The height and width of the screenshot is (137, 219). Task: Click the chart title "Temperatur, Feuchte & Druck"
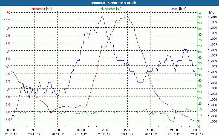pos(113,3)
